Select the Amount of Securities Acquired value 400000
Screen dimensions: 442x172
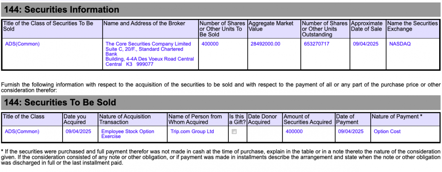pos(294,132)
